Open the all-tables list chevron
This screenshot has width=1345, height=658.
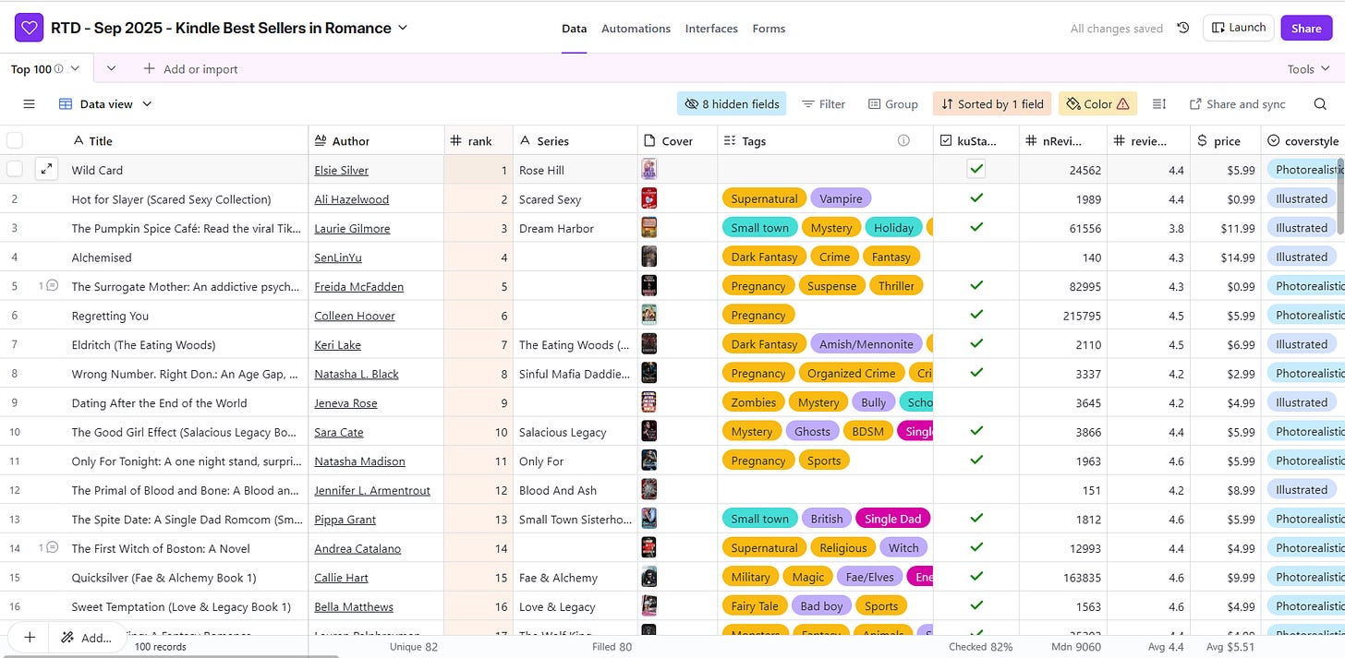click(x=112, y=68)
